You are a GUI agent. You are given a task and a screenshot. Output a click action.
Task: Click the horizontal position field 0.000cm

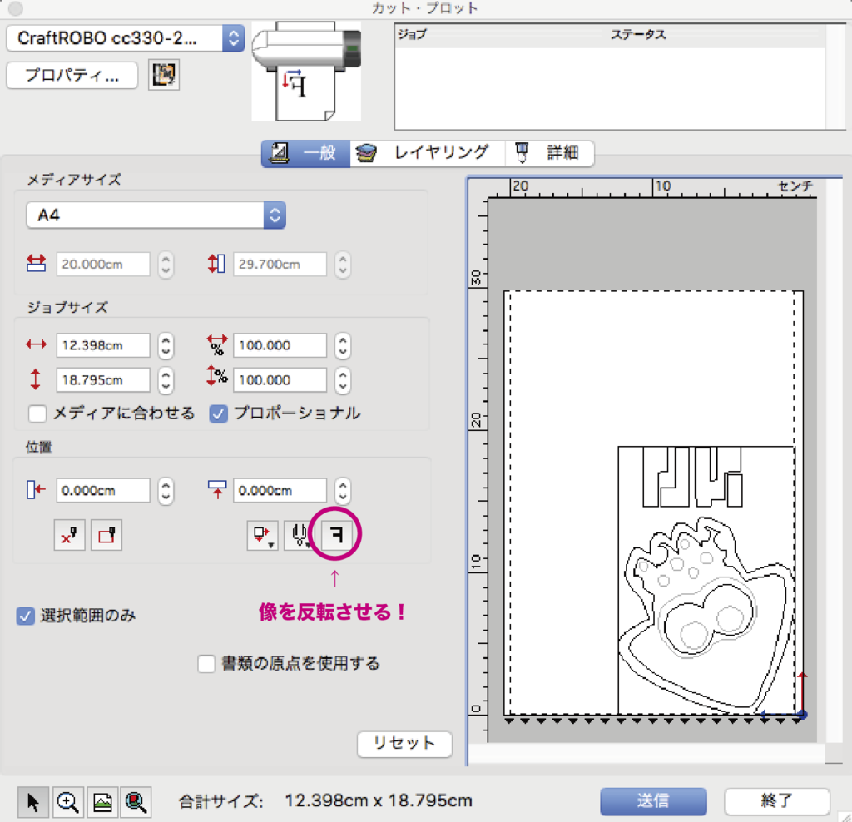pyautogui.click(x=103, y=491)
